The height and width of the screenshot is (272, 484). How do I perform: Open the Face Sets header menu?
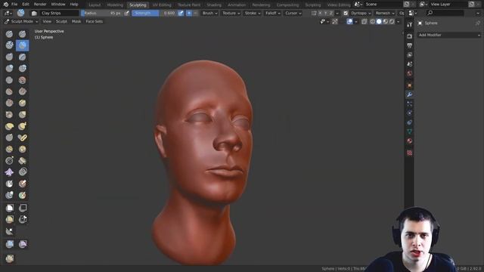pos(94,21)
